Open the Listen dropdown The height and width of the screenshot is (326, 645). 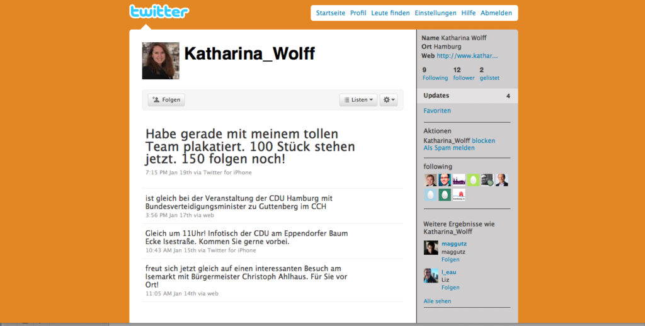point(358,99)
